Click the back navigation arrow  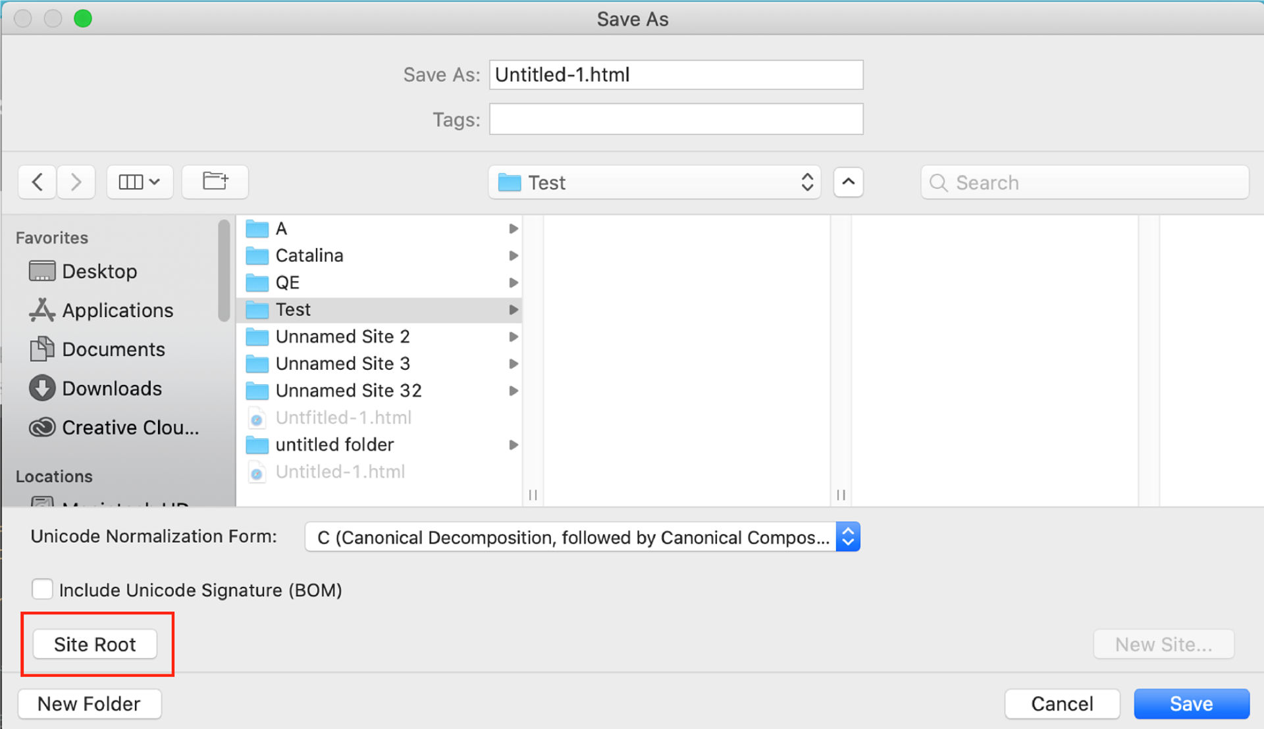37,182
